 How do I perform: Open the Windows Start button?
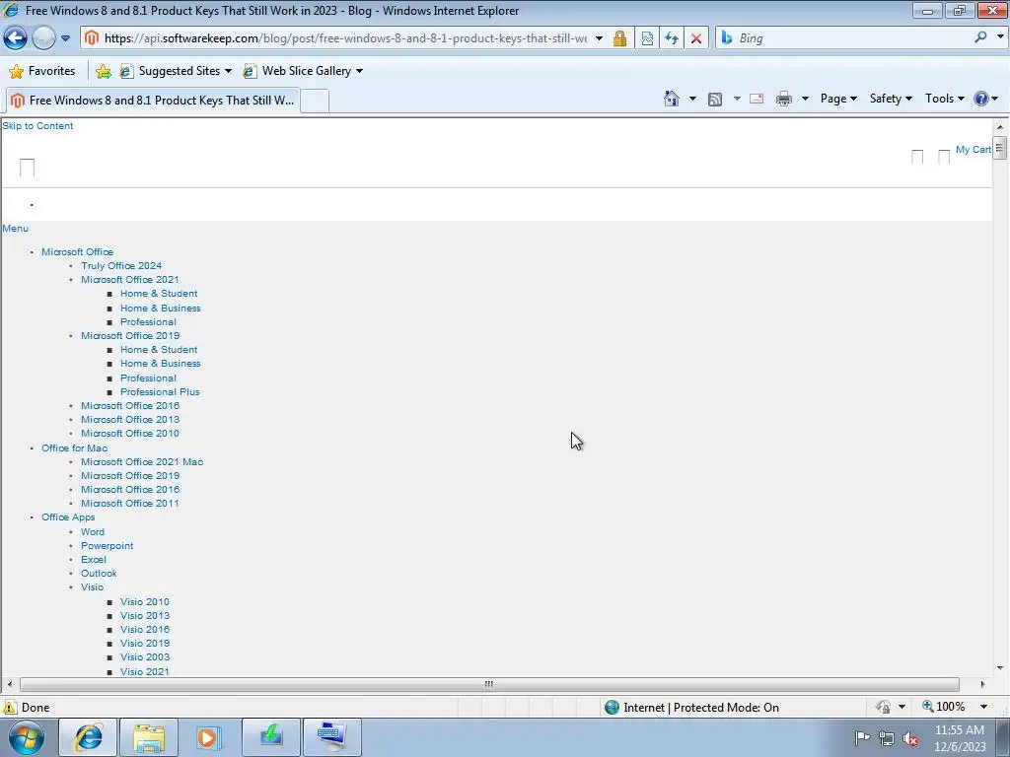coord(27,737)
